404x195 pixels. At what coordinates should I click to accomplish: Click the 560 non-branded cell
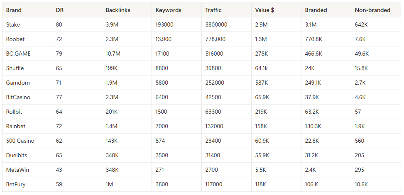pos(376,141)
